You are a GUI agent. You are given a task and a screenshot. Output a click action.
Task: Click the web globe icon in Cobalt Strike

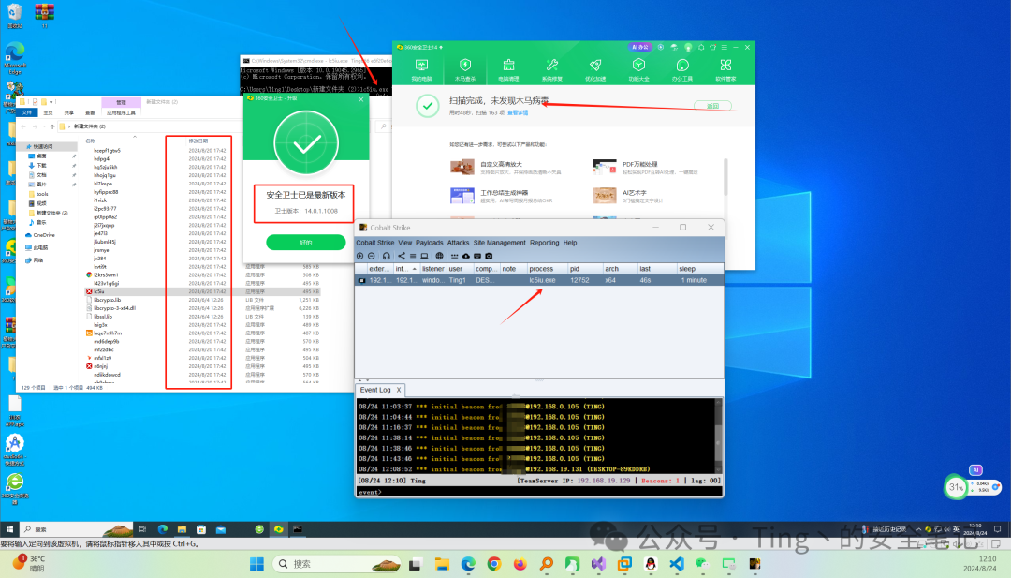click(x=439, y=256)
